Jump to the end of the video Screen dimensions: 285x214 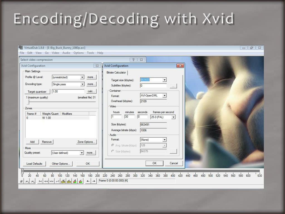point(57,181)
